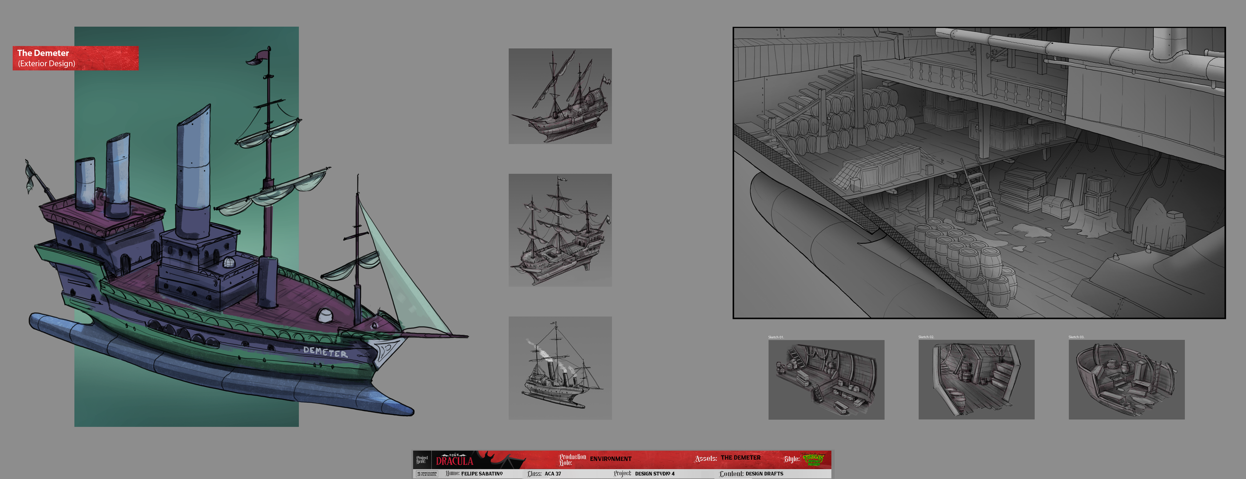This screenshot has width=1246, height=479.
Task: Click the 'Sketch 03.' caption
Action: point(1076,337)
